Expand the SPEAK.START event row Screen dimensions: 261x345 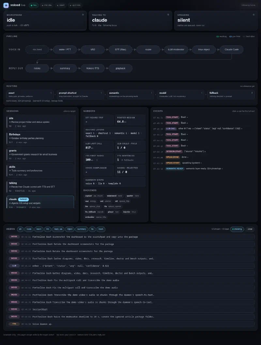tap(204, 163)
